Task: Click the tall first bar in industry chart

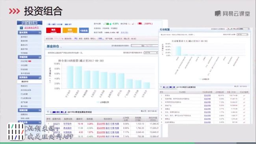Action: click(x=178, y=51)
